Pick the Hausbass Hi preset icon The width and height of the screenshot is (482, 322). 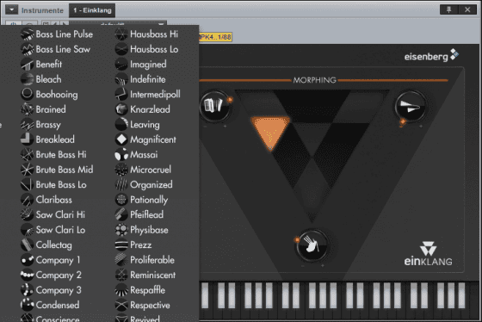pyautogui.click(x=121, y=34)
